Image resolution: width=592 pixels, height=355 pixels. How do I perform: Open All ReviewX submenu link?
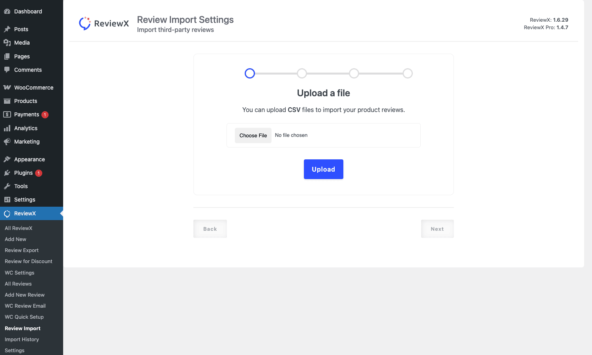point(19,228)
